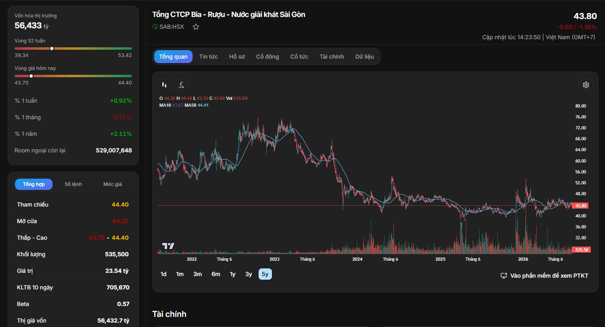Click the monitor icon beside Vào phần mềm

504,276
